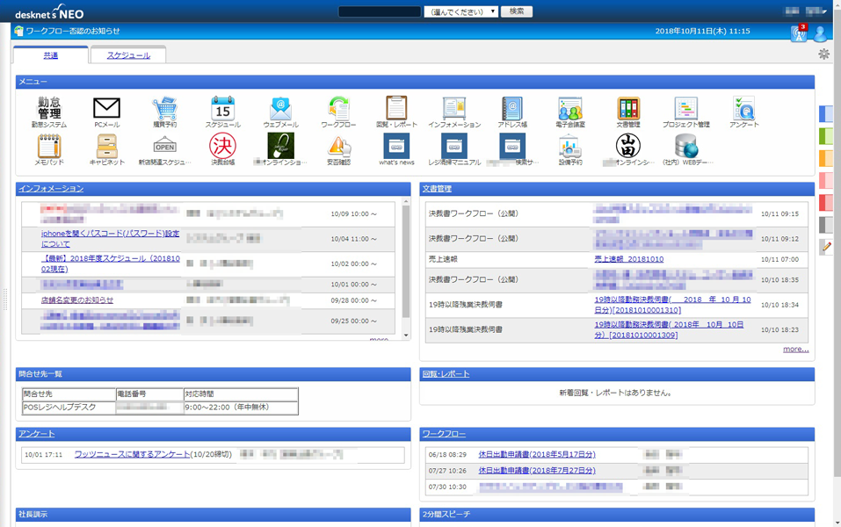Image resolution: width=841 pixels, height=527 pixels.
Task: Open the キャビネット drawer icon
Action: point(106,147)
